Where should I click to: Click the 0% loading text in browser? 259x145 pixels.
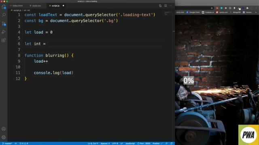click(189, 81)
